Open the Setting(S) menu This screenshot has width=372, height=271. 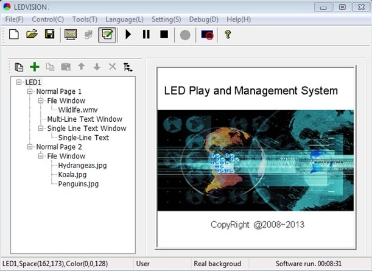[166, 19]
